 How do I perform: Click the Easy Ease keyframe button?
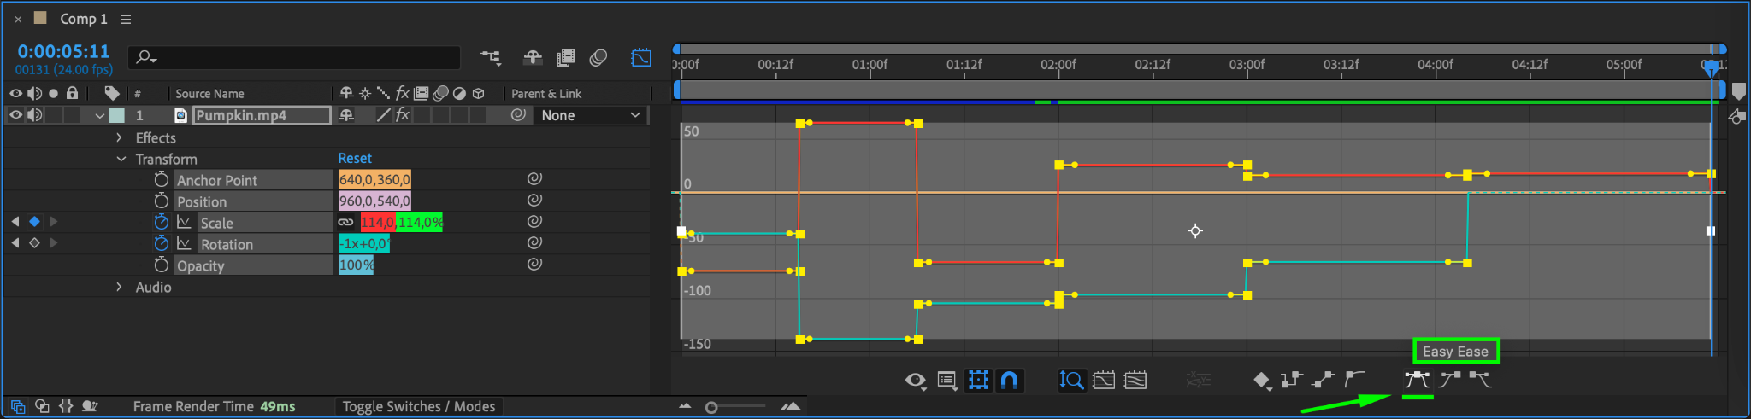point(1417,380)
